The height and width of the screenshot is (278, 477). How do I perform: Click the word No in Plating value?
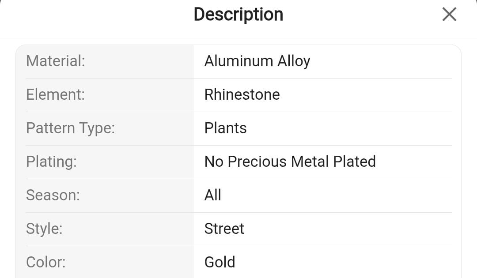214,162
